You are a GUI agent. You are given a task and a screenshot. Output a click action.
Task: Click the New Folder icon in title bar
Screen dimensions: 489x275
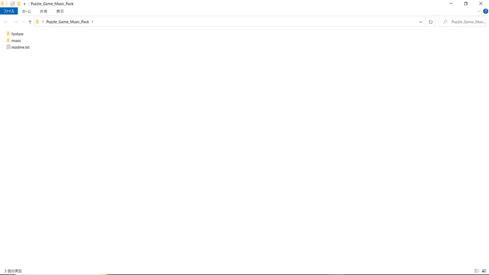pyautogui.click(x=19, y=4)
